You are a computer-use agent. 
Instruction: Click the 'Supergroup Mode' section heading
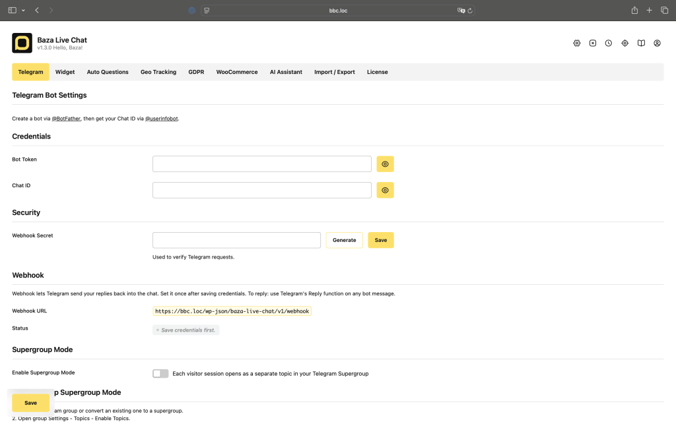click(42, 349)
